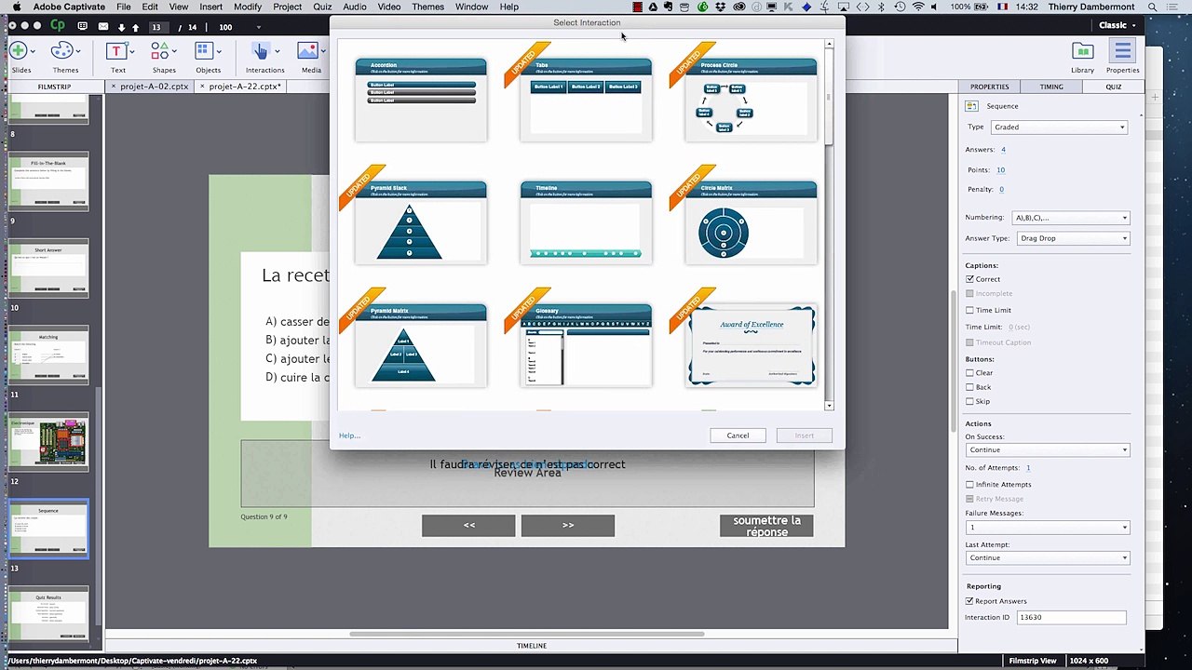Open the Failure Messages dropdown
The width and height of the screenshot is (1192, 670).
[x=1048, y=528]
